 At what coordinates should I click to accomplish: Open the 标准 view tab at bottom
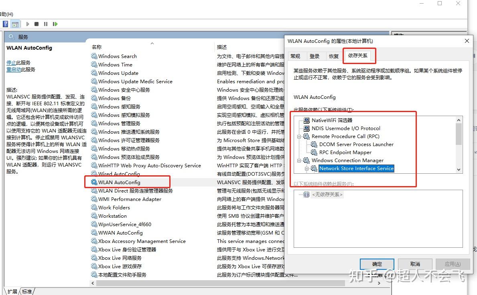coord(26,291)
